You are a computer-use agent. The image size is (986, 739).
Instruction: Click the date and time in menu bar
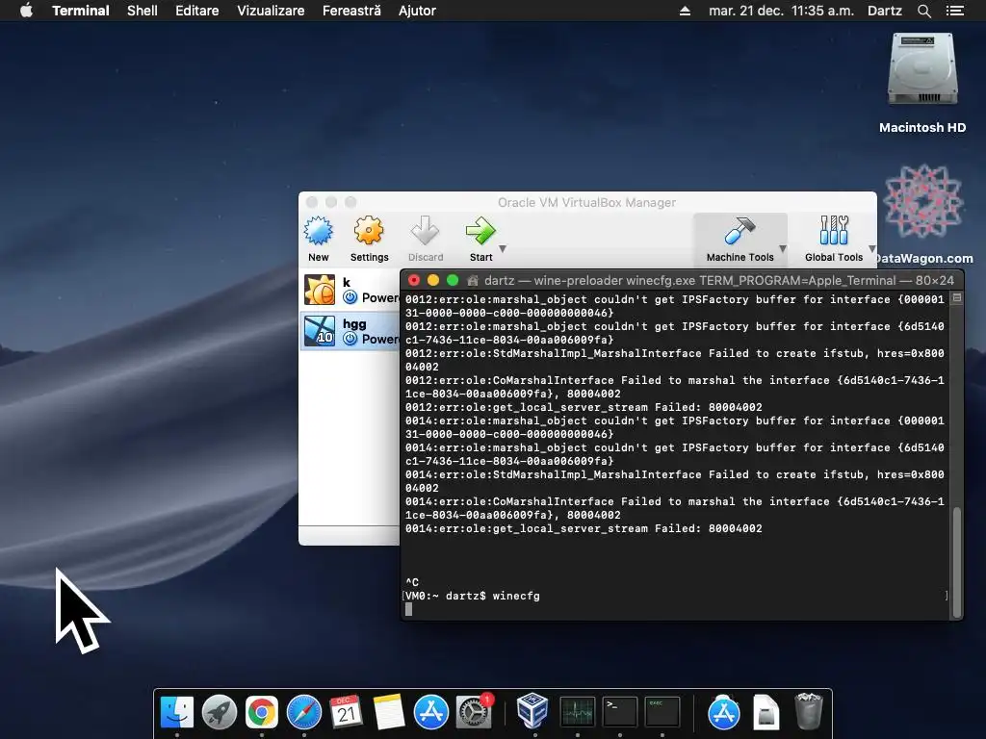click(781, 11)
